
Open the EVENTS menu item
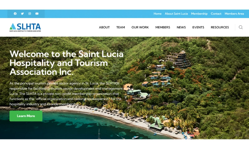(198, 27)
